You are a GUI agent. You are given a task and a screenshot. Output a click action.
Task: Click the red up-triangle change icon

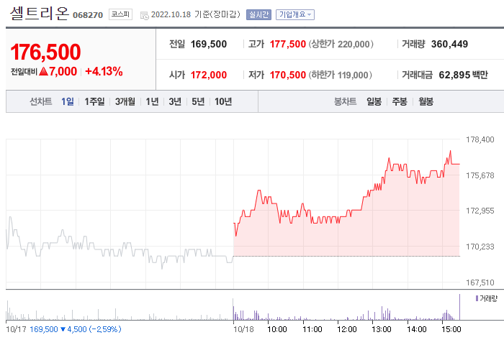pos(43,71)
